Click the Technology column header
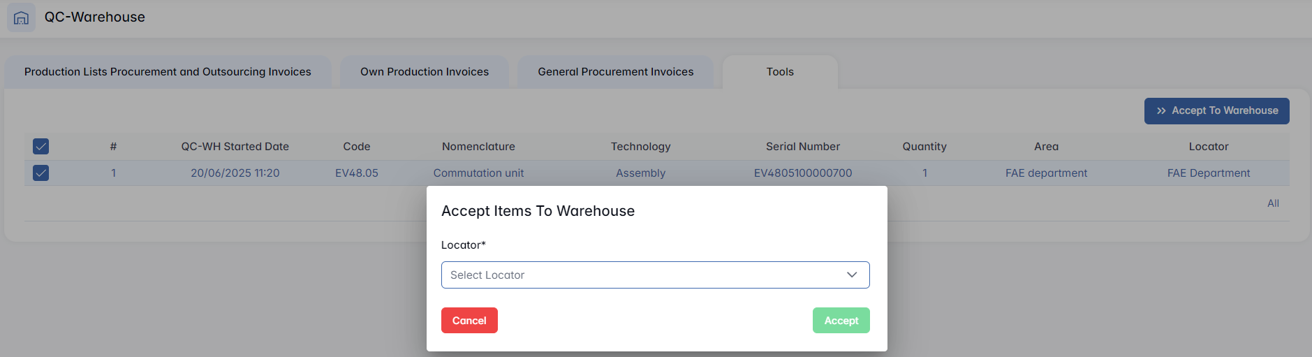The image size is (1312, 357). coord(640,147)
